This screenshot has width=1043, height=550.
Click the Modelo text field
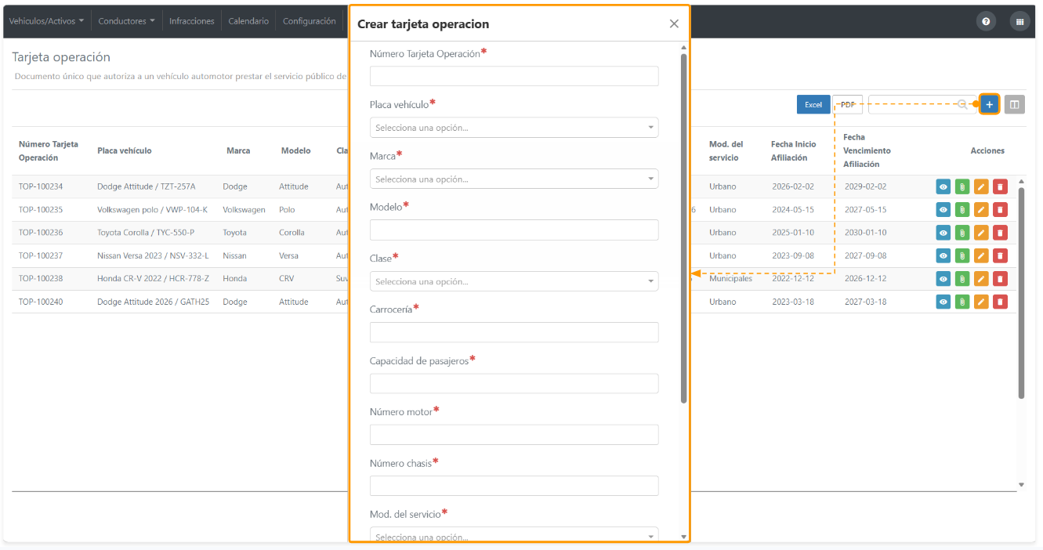click(x=514, y=230)
